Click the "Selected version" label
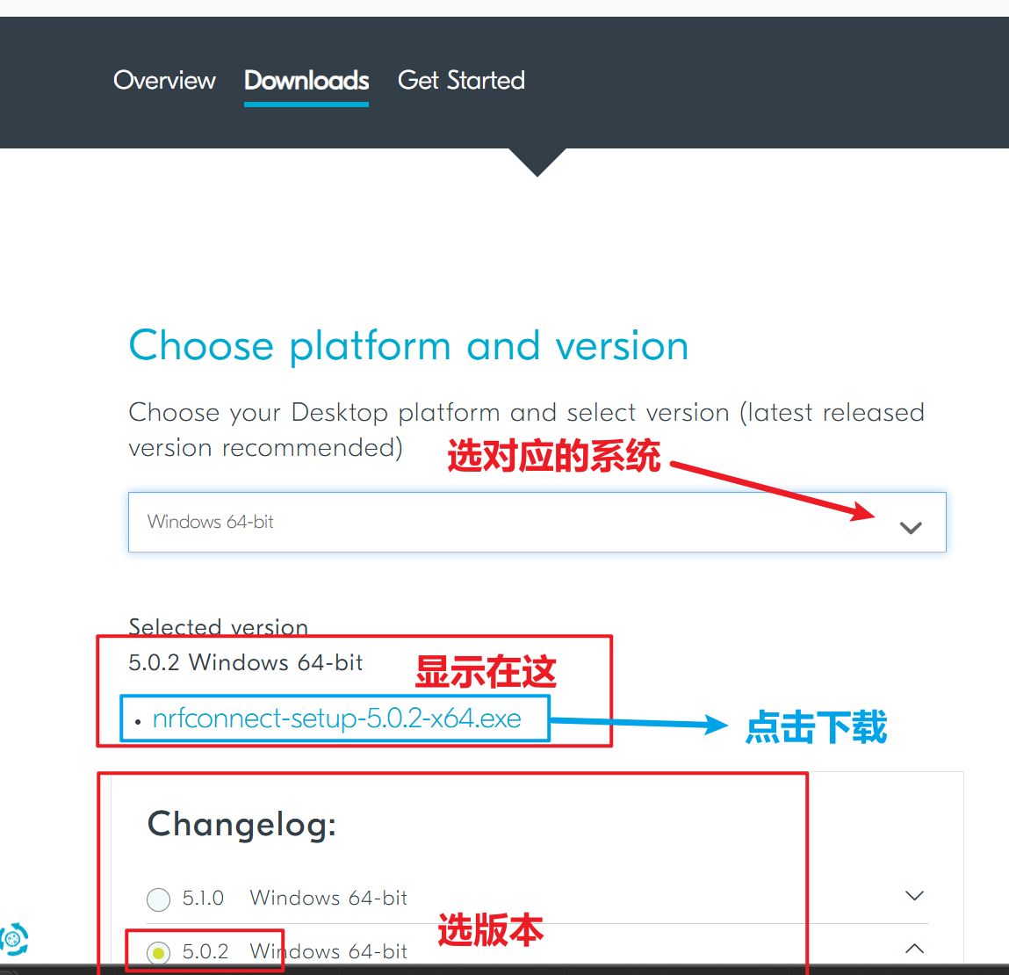The width and height of the screenshot is (1009, 975). [219, 627]
